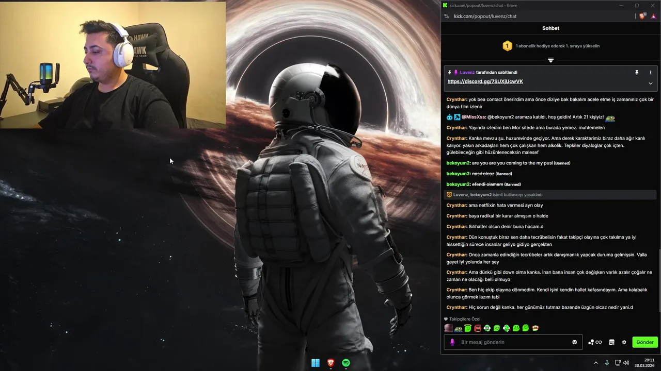Show hidden tray icons chevron
Viewport: 661px width, 371px height.
coord(595,363)
